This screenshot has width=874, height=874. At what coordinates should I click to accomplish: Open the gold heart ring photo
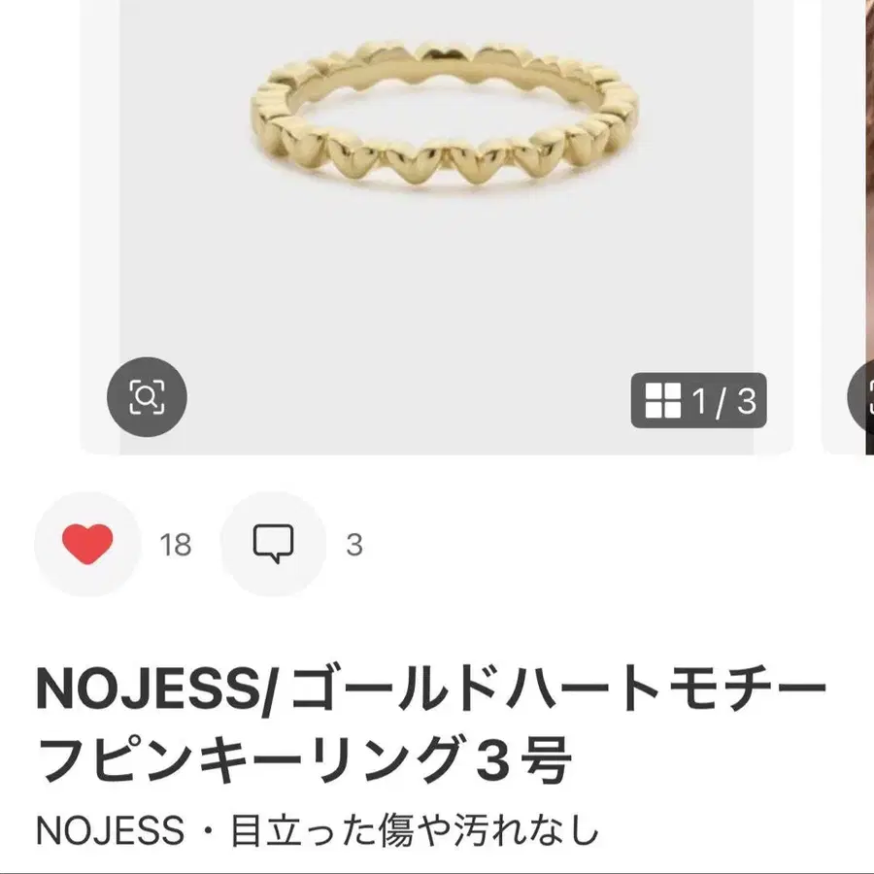444,118
